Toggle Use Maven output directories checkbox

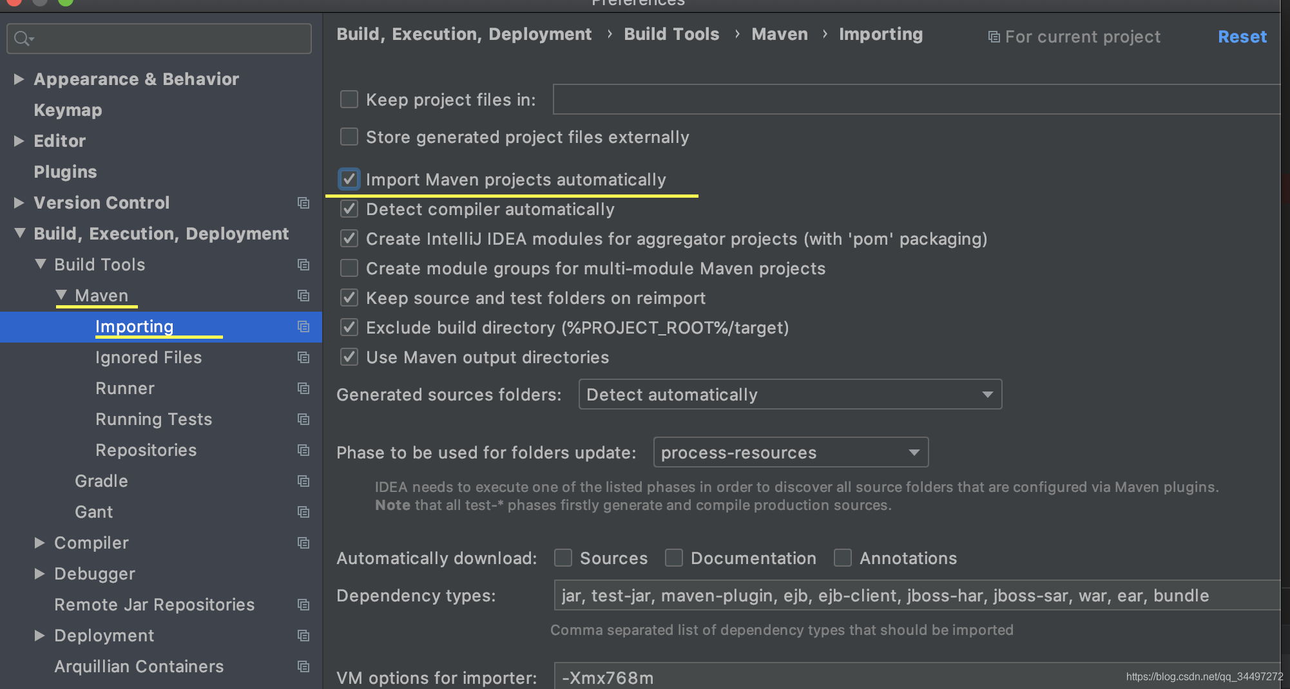click(x=349, y=357)
